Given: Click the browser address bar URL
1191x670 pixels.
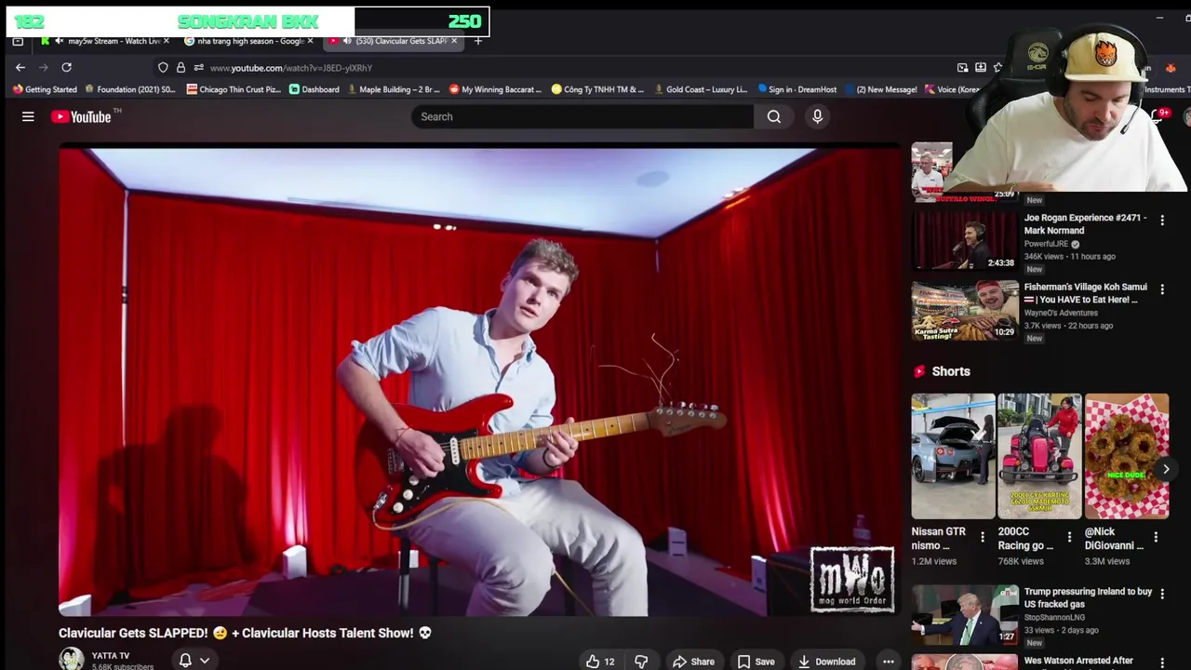Looking at the screenshot, I should [x=291, y=68].
